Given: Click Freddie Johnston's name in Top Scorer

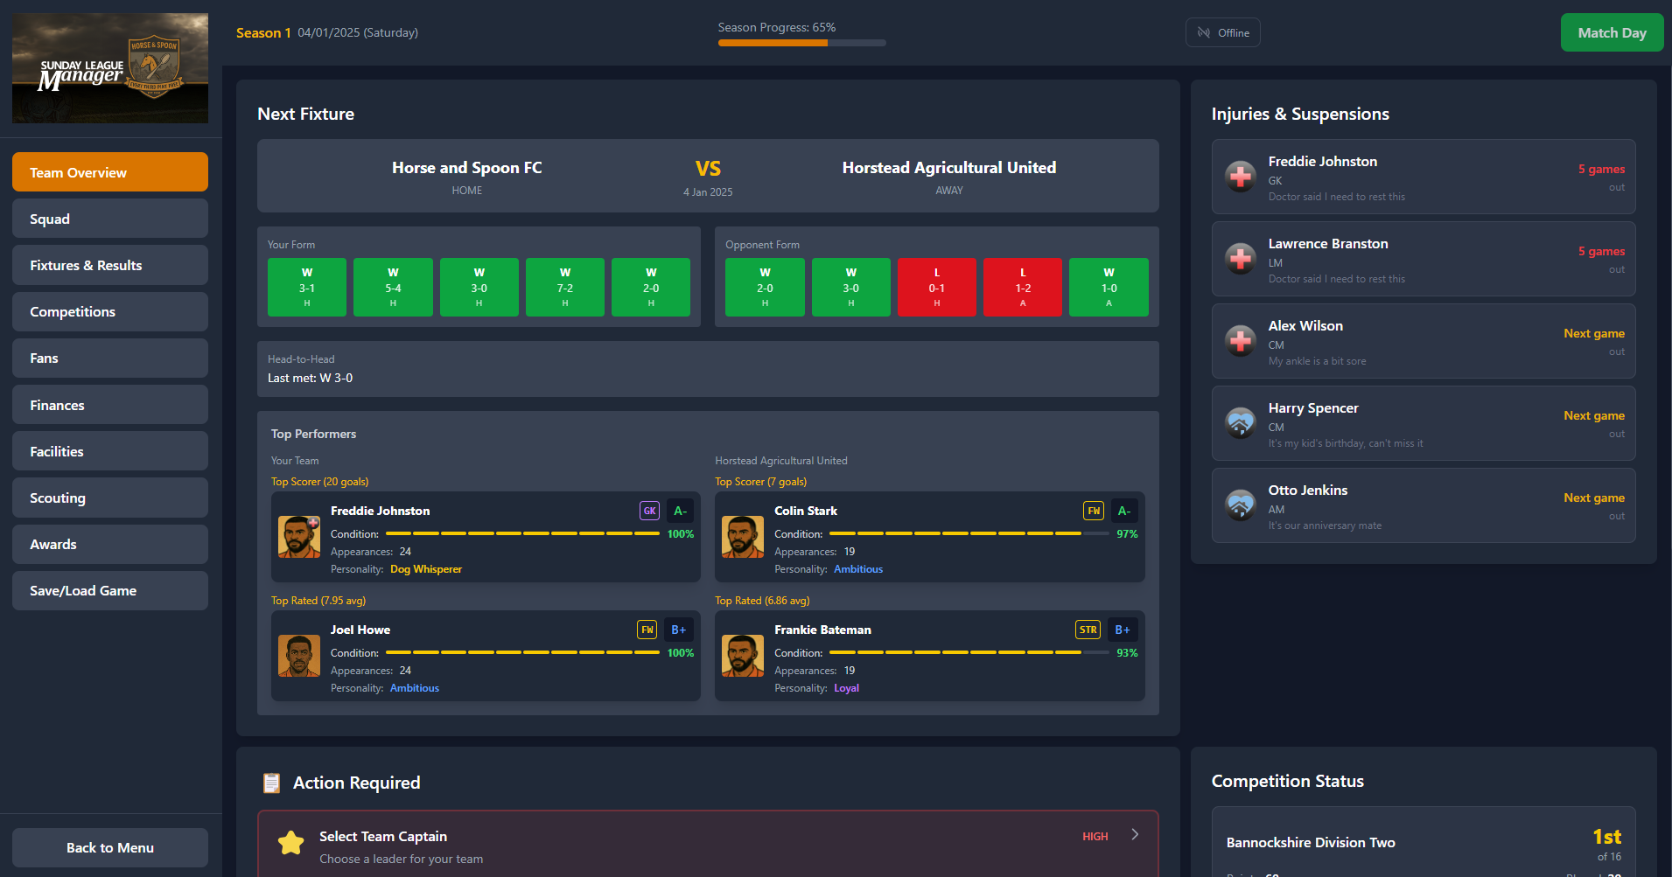Looking at the screenshot, I should point(381,511).
